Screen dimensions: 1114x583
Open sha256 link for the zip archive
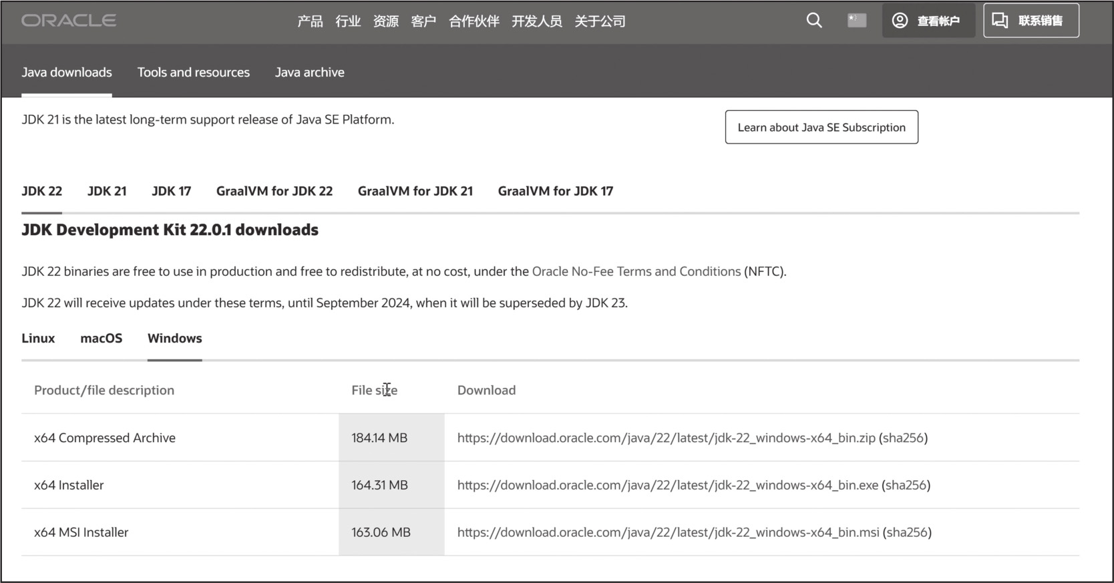903,438
